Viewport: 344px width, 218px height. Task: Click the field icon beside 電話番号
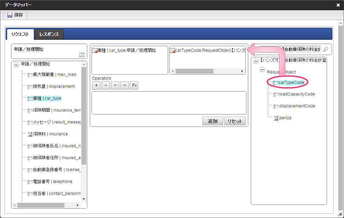(30, 182)
